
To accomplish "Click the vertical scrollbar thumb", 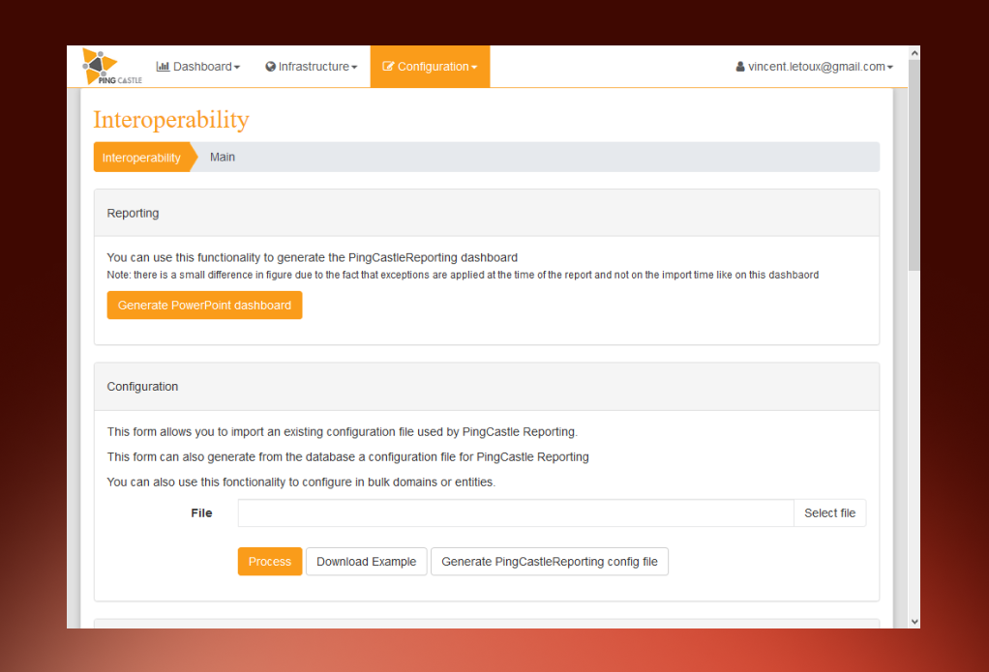I will pyautogui.click(x=914, y=165).
